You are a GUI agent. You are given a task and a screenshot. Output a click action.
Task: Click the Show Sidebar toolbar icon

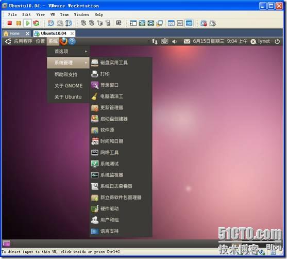pos(133,23)
